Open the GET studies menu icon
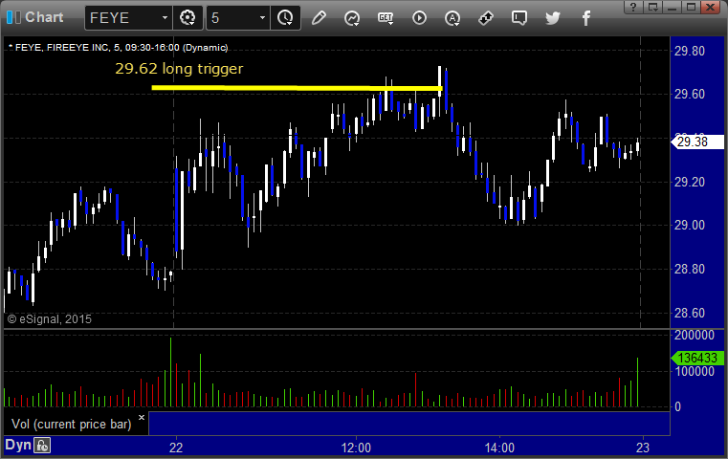 [386, 18]
